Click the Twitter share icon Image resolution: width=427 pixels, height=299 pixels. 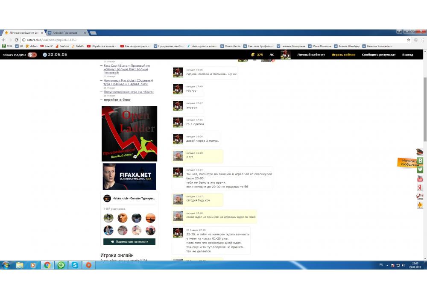coord(420,170)
